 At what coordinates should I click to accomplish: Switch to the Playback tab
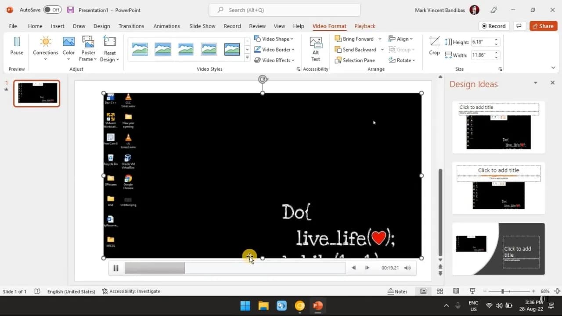coord(365,26)
